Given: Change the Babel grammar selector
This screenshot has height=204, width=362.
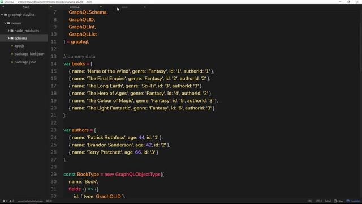Looking at the screenshot, I should tap(328, 201).
